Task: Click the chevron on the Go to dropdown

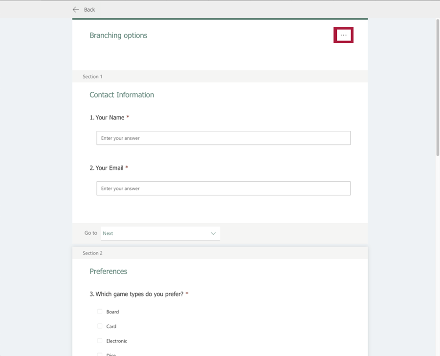Action: coord(213,233)
